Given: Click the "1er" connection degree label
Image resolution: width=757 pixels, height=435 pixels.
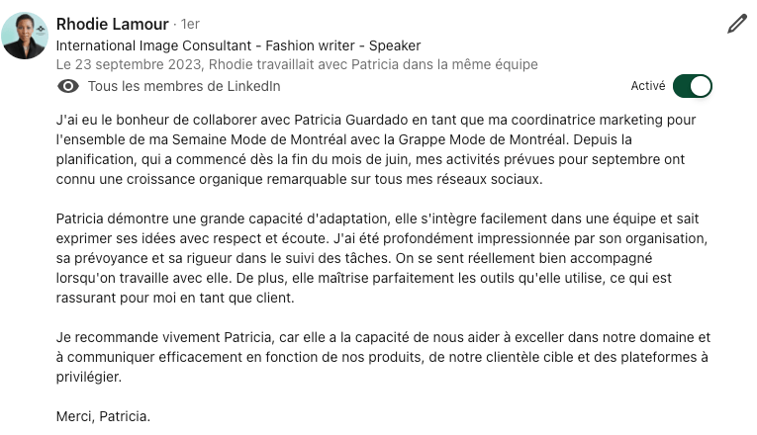Looking at the screenshot, I should click(x=190, y=24).
